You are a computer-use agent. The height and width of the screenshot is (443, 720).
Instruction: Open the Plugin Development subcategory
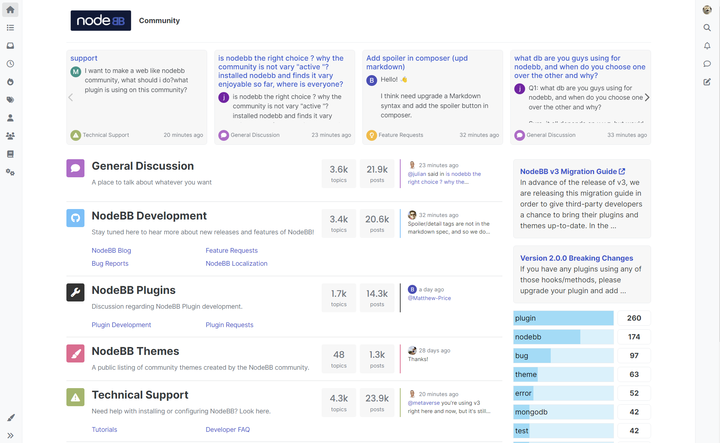tap(121, 325)
